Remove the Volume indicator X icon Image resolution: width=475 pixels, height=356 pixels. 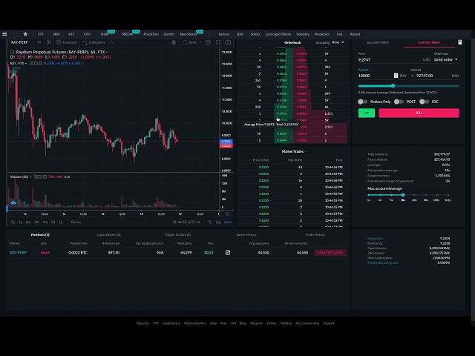45,177
